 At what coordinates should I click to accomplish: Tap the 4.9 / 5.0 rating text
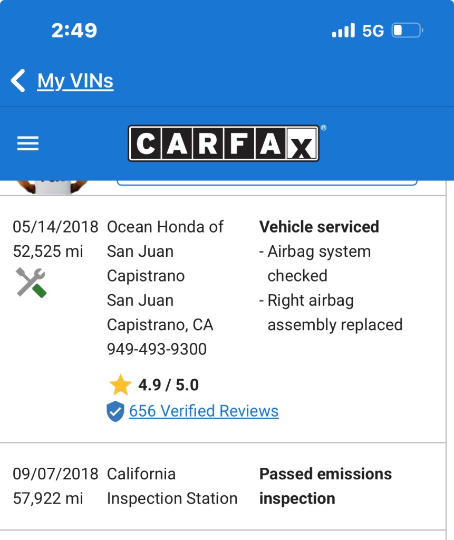tap(168, 384)
